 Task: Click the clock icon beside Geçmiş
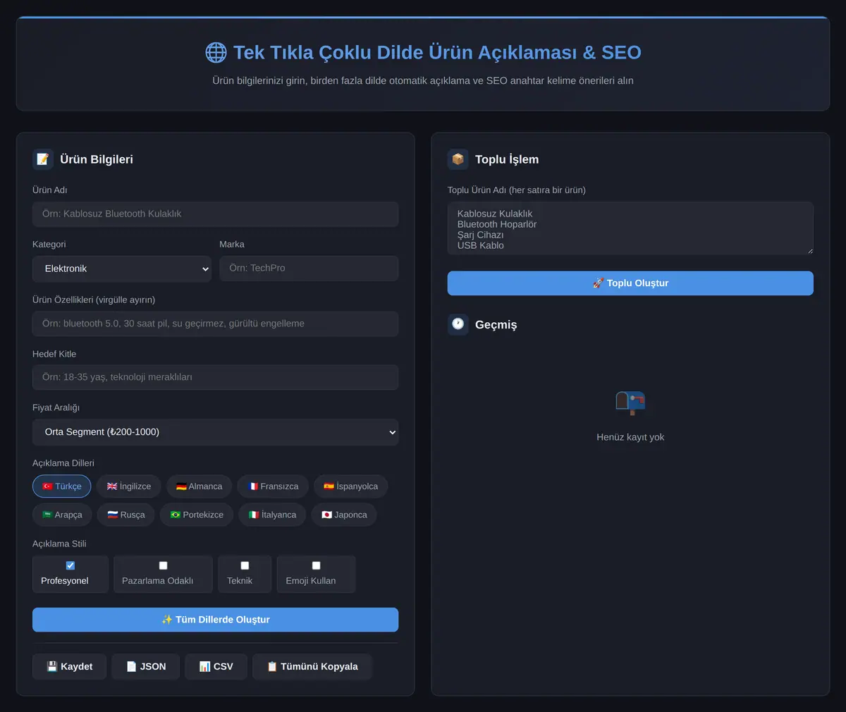pyautogui.click(x=458, y=324)
